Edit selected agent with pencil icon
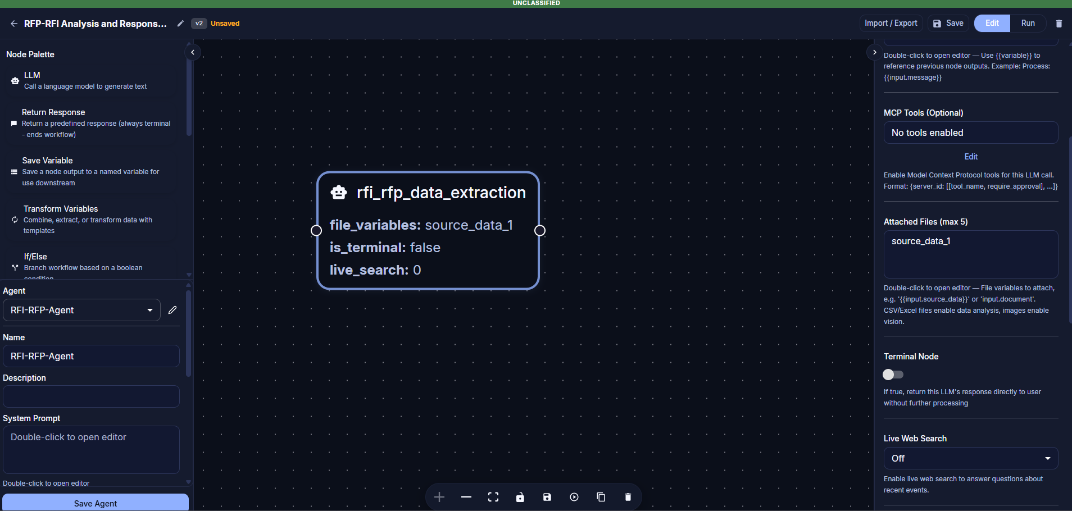Screen dimensions: 1072x511 tap(172, 310)
